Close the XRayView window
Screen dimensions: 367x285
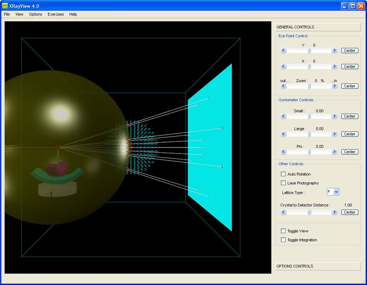361,6
